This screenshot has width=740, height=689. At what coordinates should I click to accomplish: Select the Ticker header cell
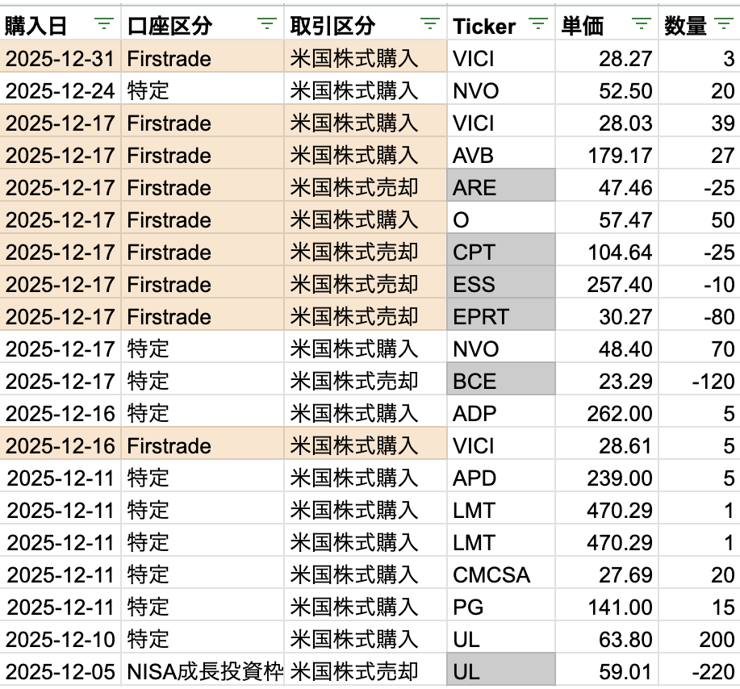point(484,26)
